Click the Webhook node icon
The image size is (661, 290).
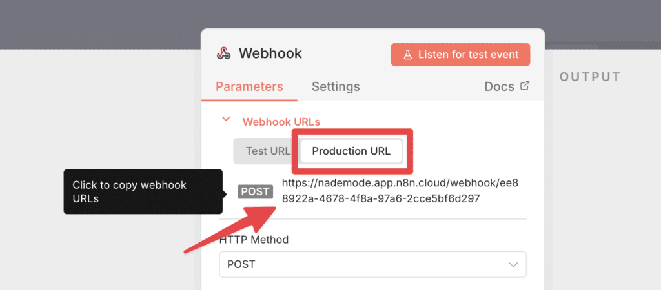[x=223, y=53]
